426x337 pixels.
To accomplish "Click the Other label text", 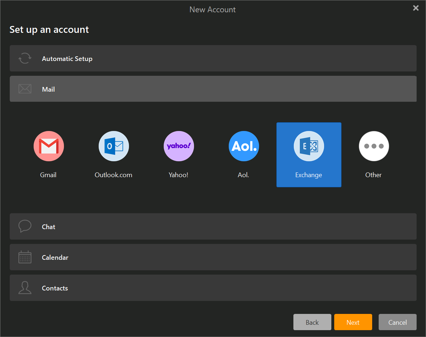I will coord(373,175).
